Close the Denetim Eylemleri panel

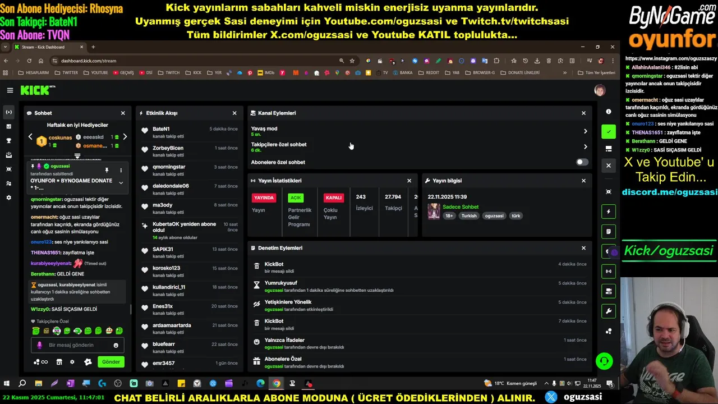(583, 248)
